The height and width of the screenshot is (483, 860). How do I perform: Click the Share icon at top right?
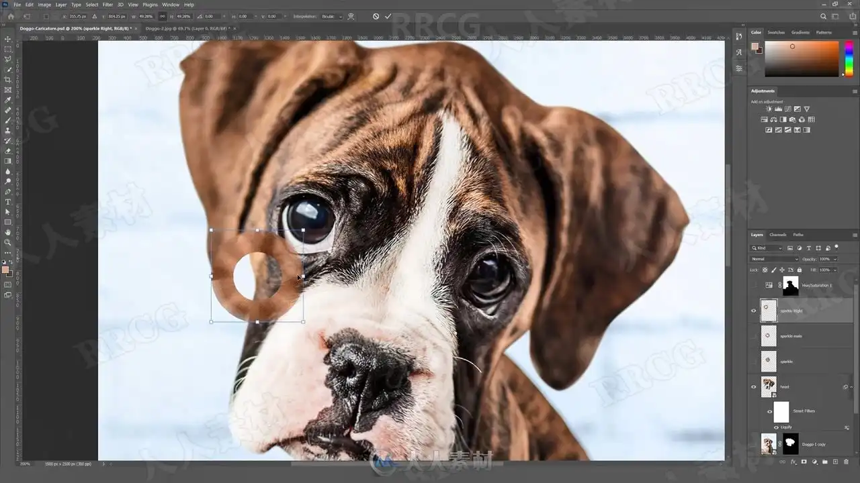(x=851, y=16)
